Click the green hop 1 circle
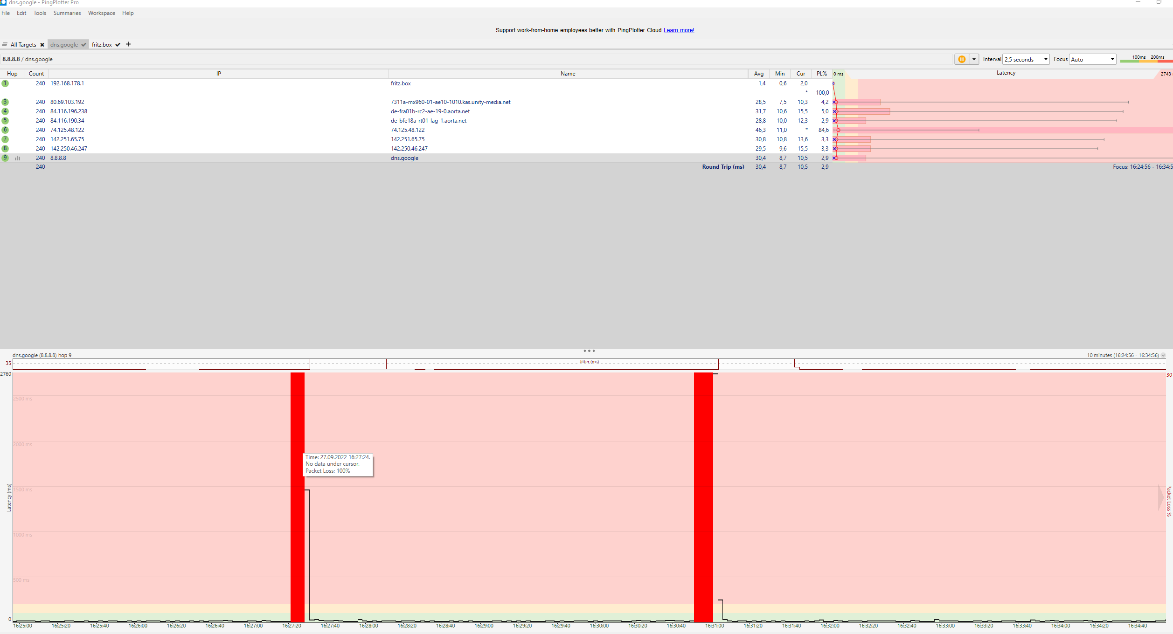 [5, 83]
